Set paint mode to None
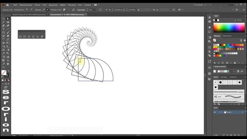 [8, 80]
